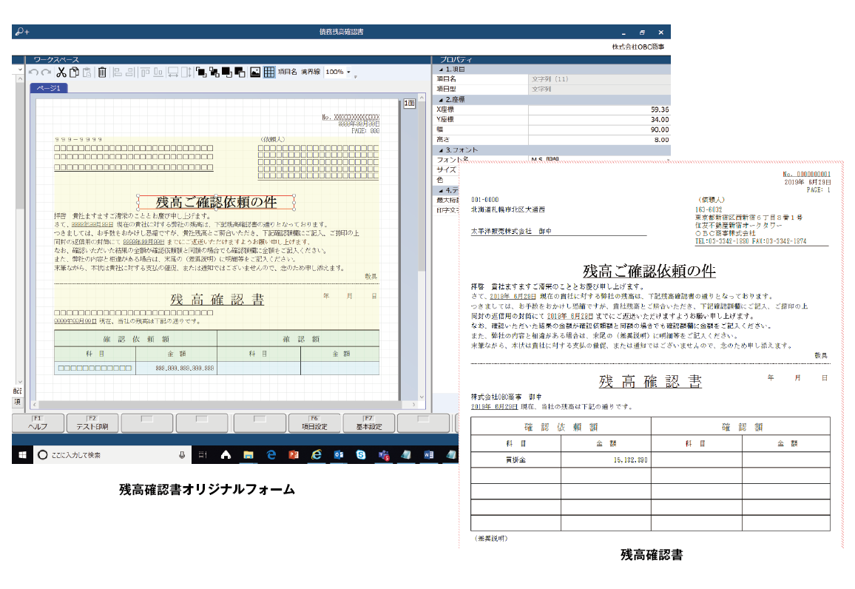The image size is (855, 589).
Task: Click the align top edges icon
Action: coord(145,72)
